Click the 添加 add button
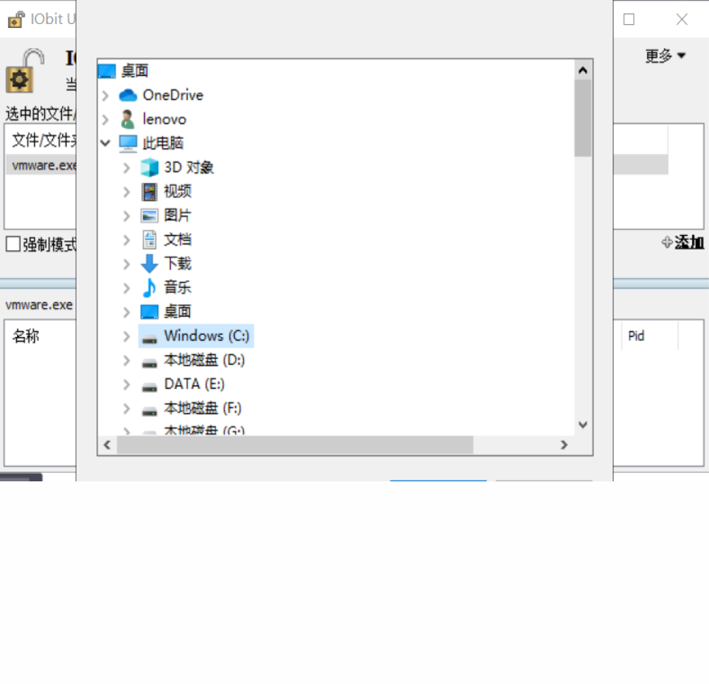709x684 pixels. [x=683, y=243]
